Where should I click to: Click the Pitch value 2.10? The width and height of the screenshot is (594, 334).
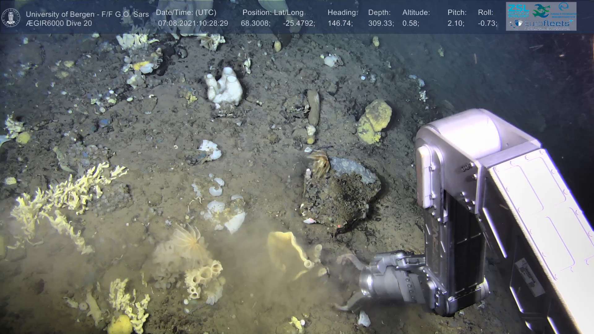(x=456, y=23)
